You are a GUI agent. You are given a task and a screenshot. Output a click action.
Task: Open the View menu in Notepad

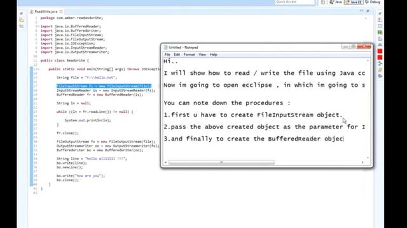click(202, 54)
